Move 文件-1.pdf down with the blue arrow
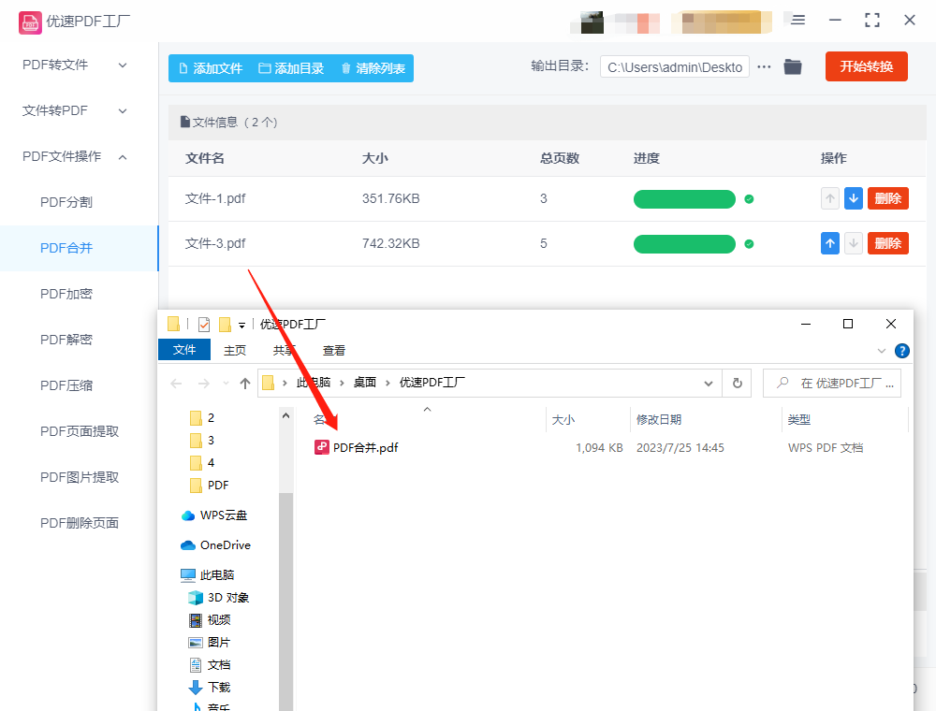Image resolution: width=936 pixels, height=711 pixels. click(854, 198)
